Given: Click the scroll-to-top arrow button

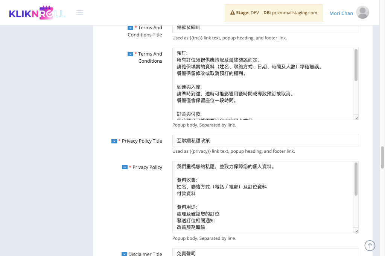Looking at the screenshot, I should tap(370, 245).
